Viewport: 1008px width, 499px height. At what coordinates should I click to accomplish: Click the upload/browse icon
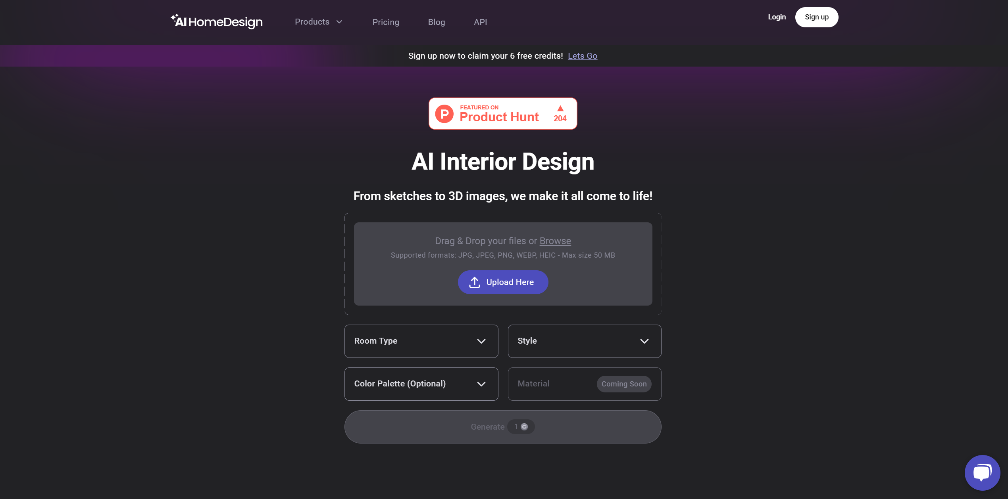point(474,282)
